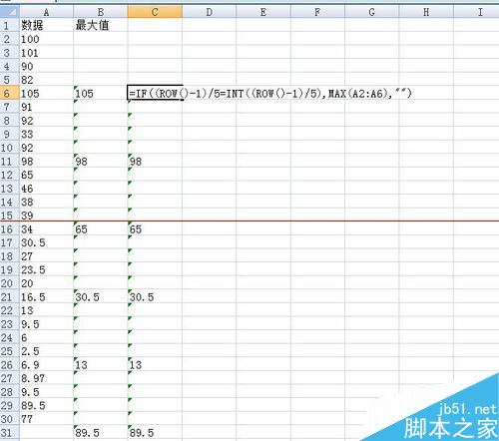Screen dimensions: 499x441
Task: Click cell C16 showing 65
Action: [x=155, y=228]
